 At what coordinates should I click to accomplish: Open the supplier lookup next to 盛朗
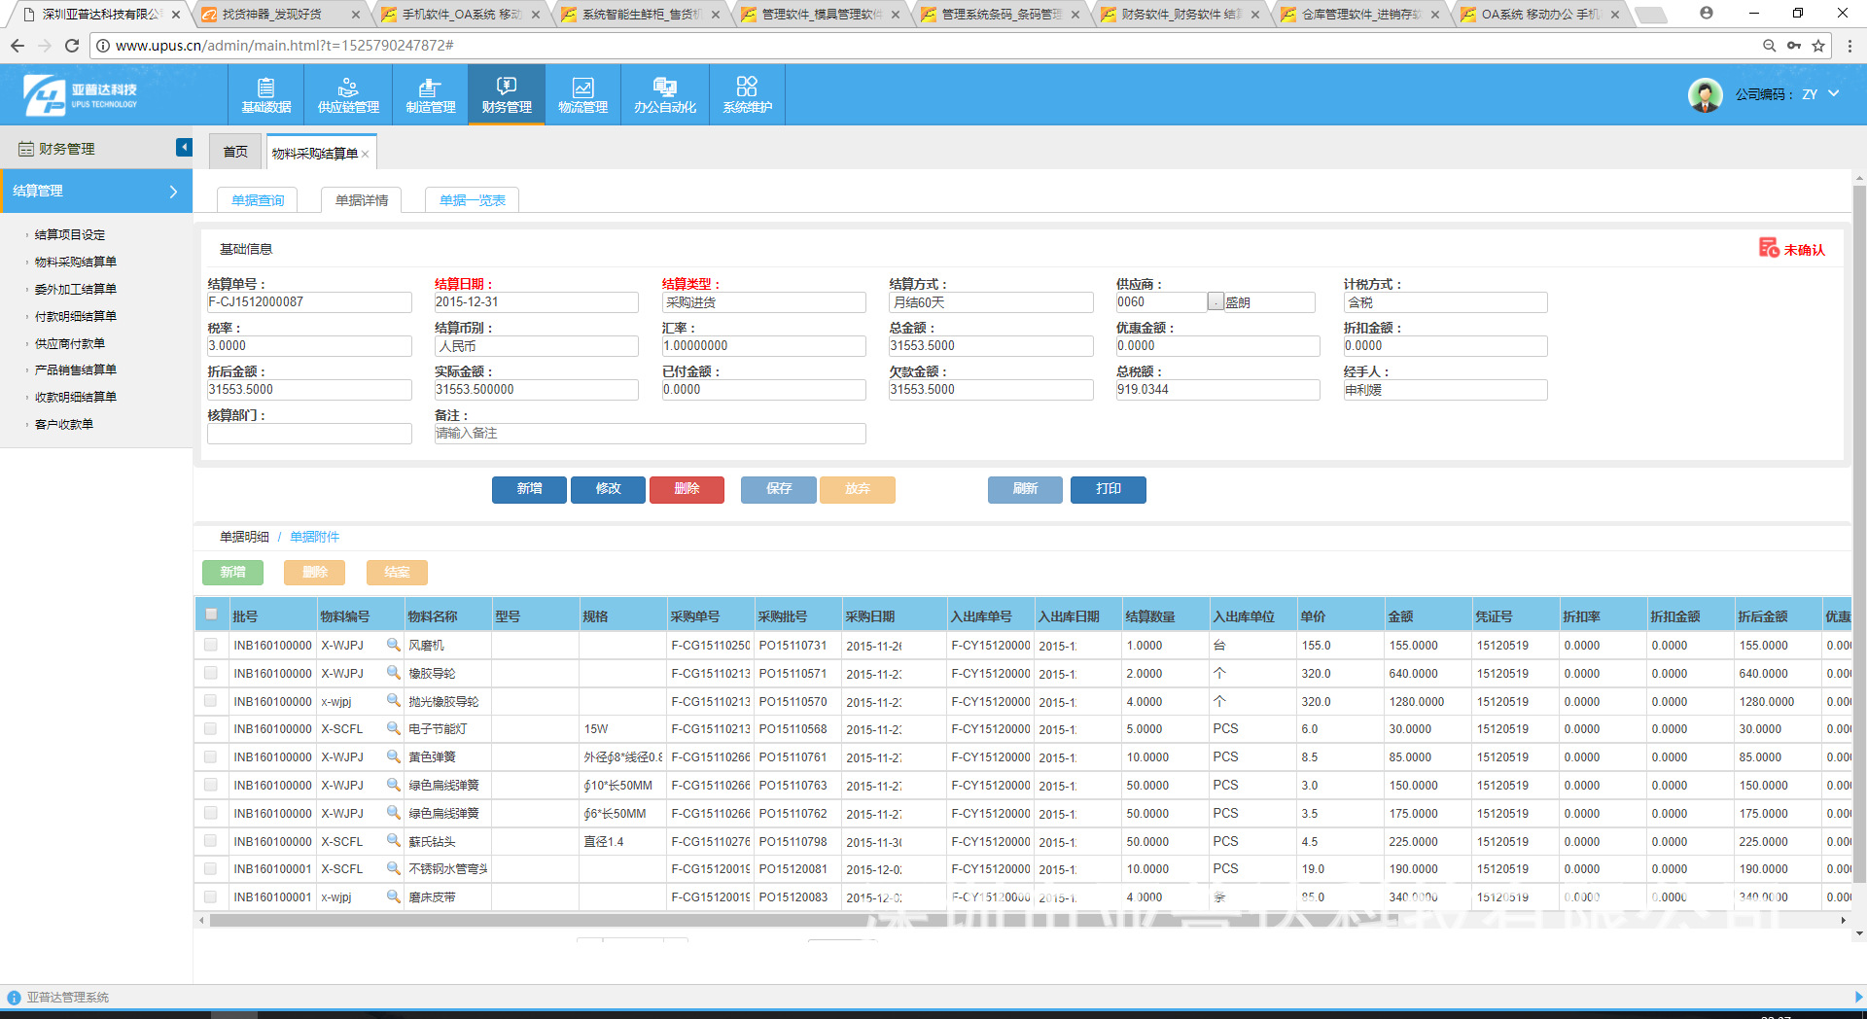click(x=1215, y=301)
